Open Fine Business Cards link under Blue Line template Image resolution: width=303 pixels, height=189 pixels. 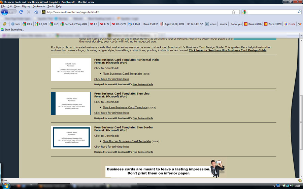tap(143, 118)
